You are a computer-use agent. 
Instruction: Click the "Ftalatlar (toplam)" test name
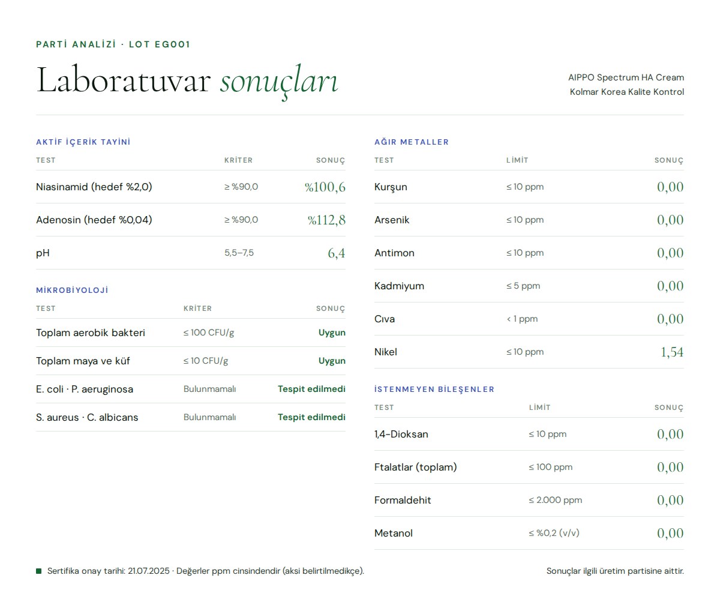[x=416, y=467]
